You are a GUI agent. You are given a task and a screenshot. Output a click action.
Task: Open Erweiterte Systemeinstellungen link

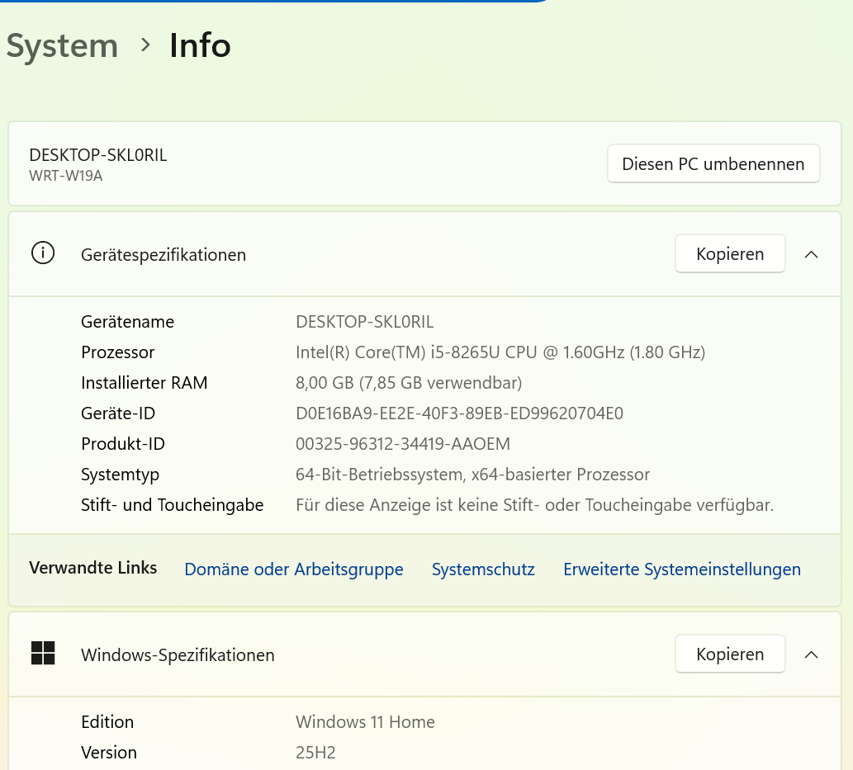(x=682, y=569)
